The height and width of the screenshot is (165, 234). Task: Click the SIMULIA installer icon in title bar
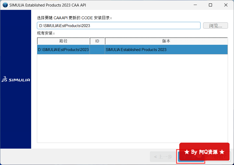(x=5, y=5)
